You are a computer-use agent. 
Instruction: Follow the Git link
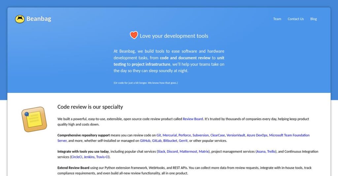coord(159,135)
